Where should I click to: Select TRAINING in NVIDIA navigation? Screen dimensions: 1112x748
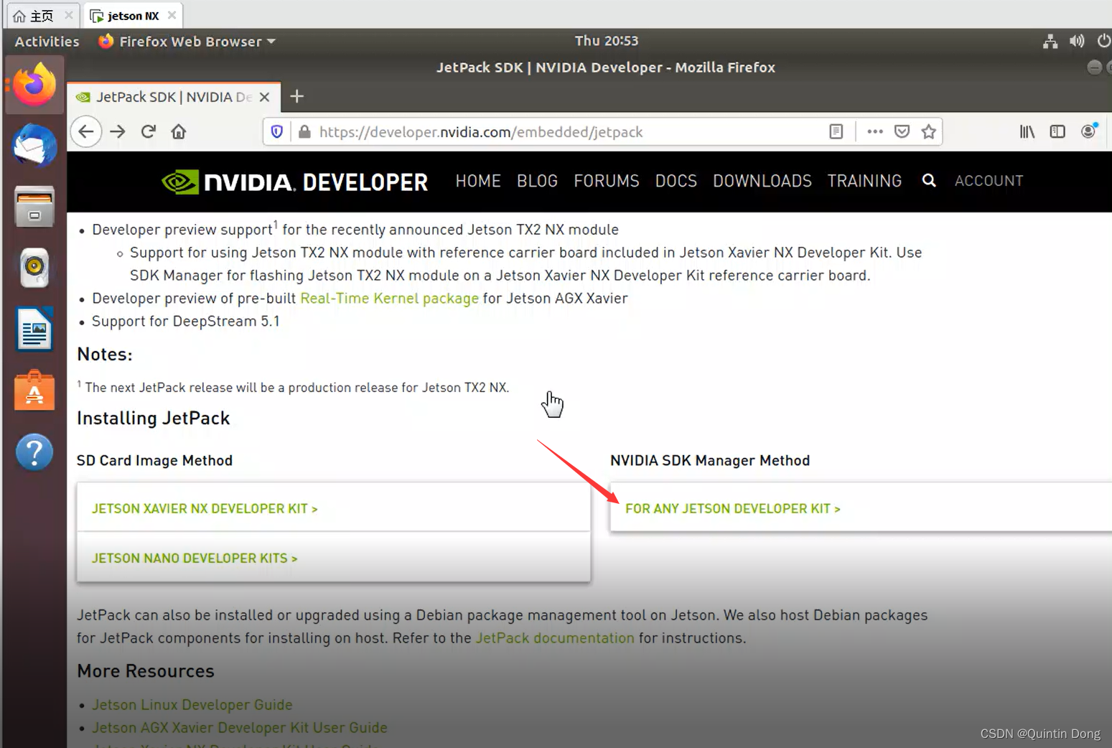(864, 181)
